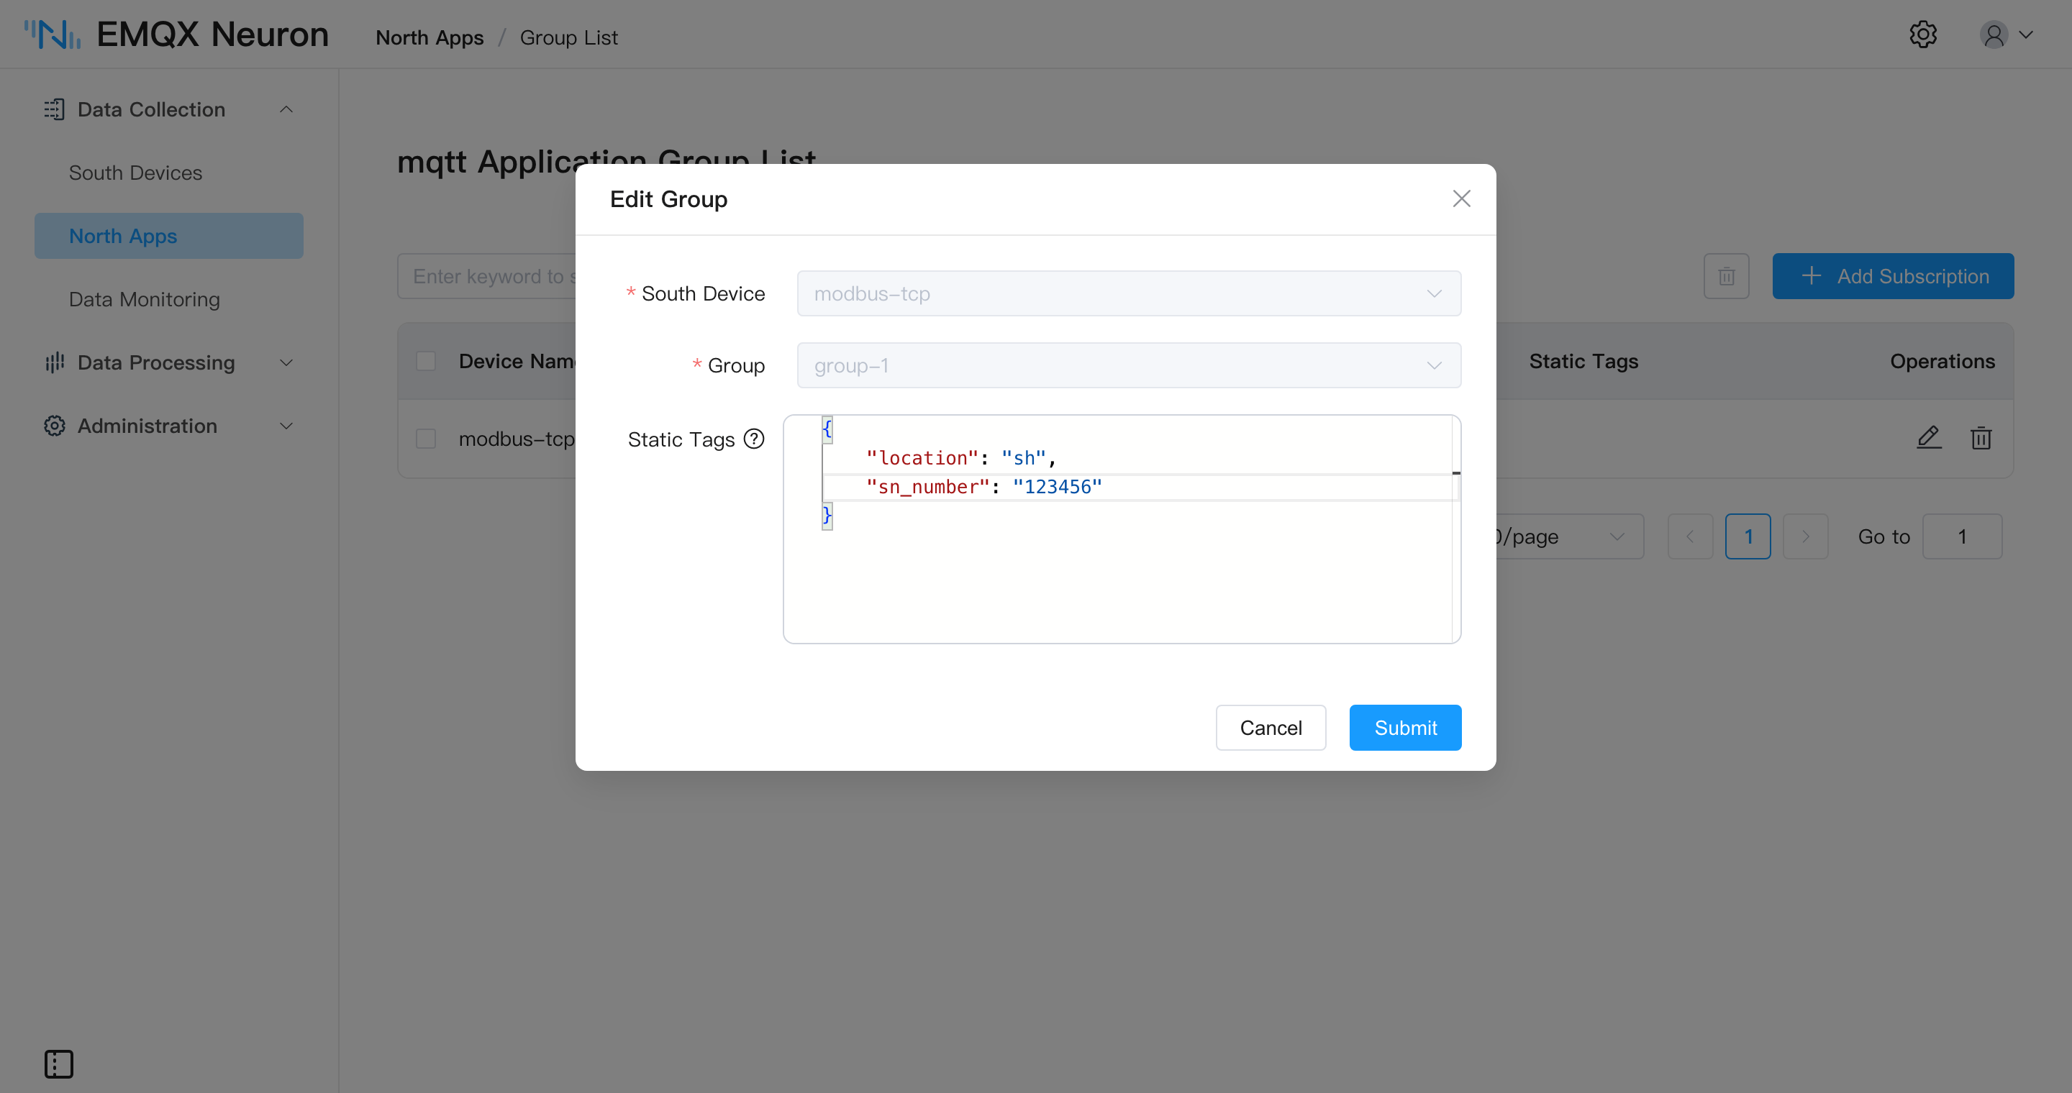Expand the Data Processing menu section
Image resolution: width=2072 pixels, height=1093 pixels.
tap(286, 362)
